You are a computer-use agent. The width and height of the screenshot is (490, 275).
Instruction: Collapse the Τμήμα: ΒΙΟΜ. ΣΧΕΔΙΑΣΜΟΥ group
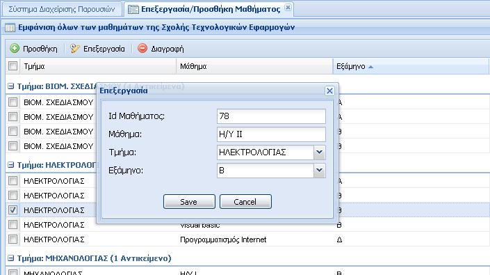click(11, 86)
